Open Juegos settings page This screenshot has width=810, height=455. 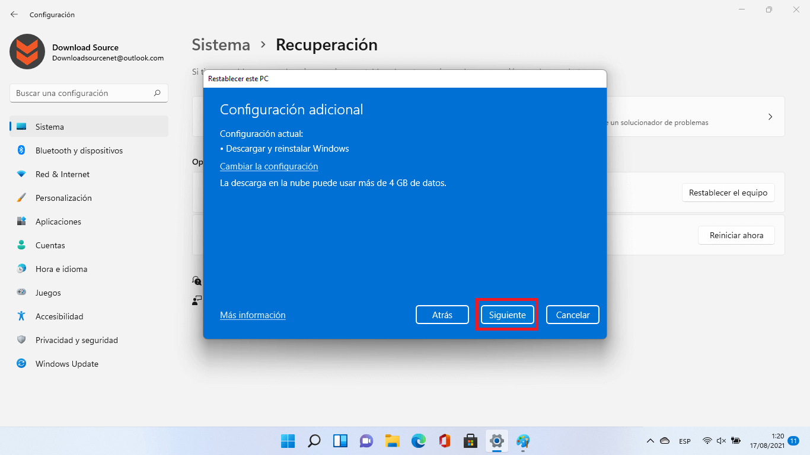pyautogui.click(x=89, y=293)
